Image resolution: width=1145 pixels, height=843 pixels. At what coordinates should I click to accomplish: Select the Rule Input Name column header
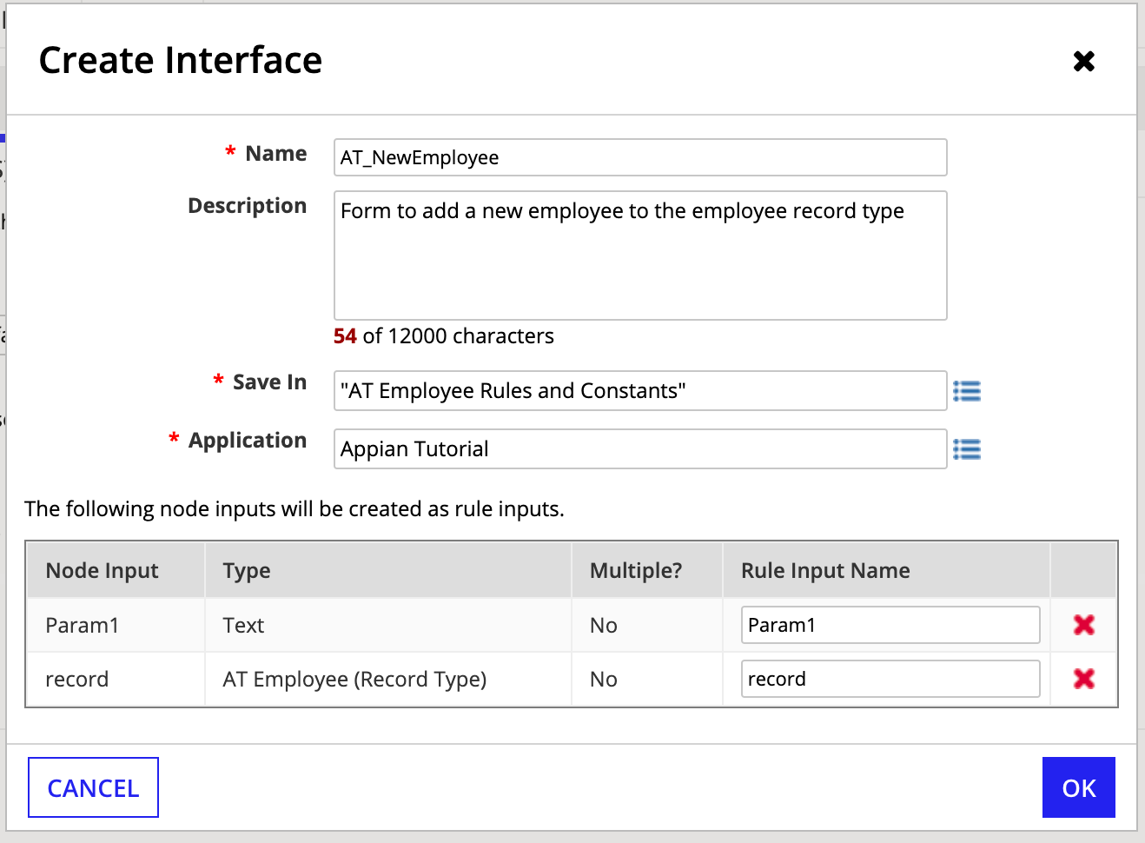[887, 570]
